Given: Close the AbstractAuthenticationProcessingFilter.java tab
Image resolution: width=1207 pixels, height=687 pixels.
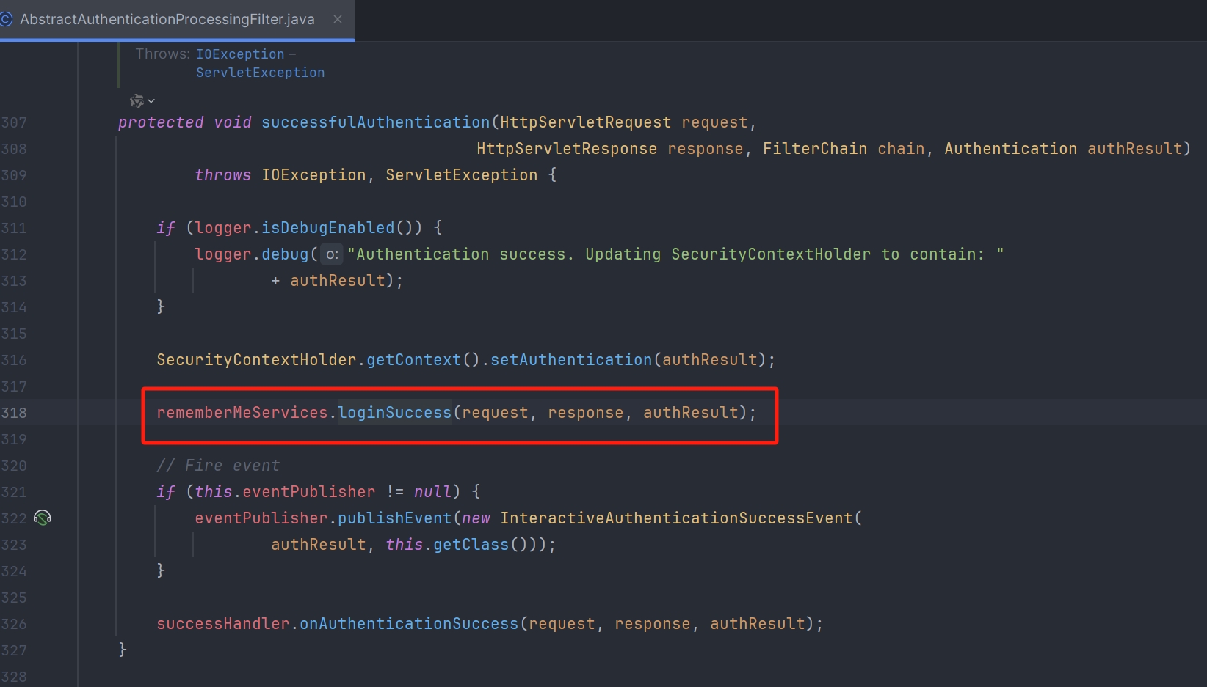Looking at the screenshot, I should pyautogui.click(x=338, y=19).
